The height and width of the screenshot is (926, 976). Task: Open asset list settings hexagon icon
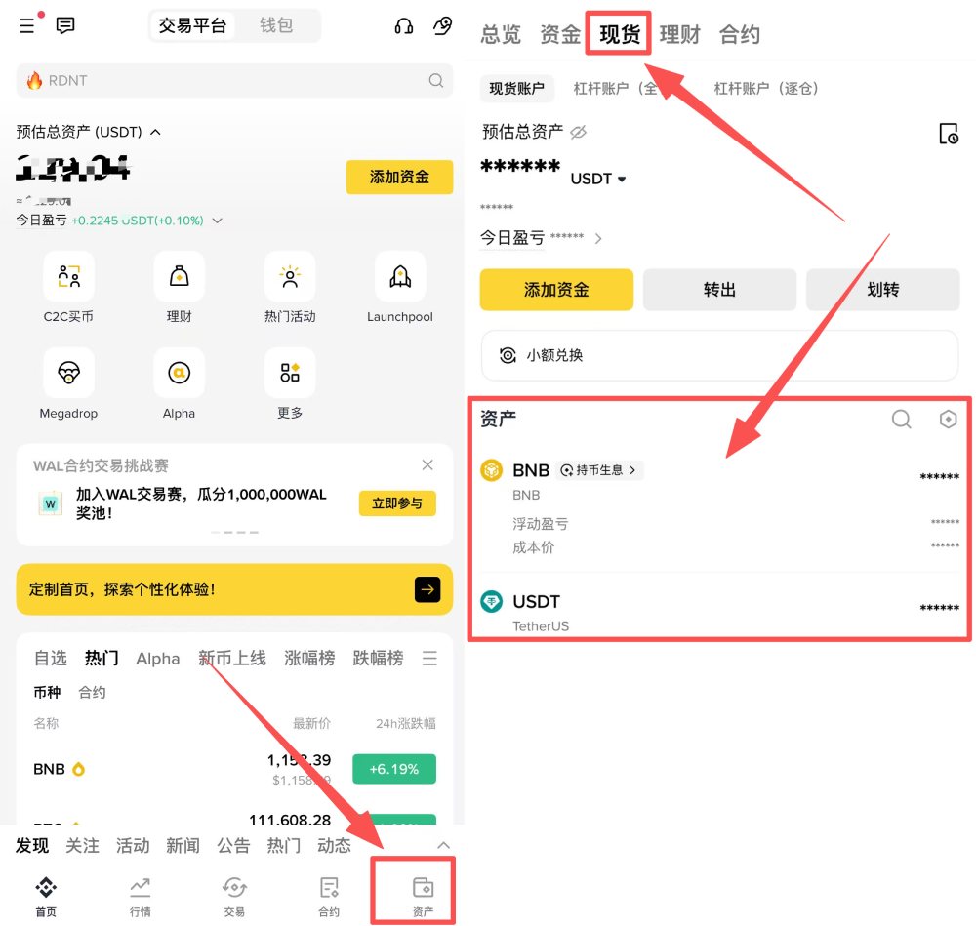coord(948,420)
